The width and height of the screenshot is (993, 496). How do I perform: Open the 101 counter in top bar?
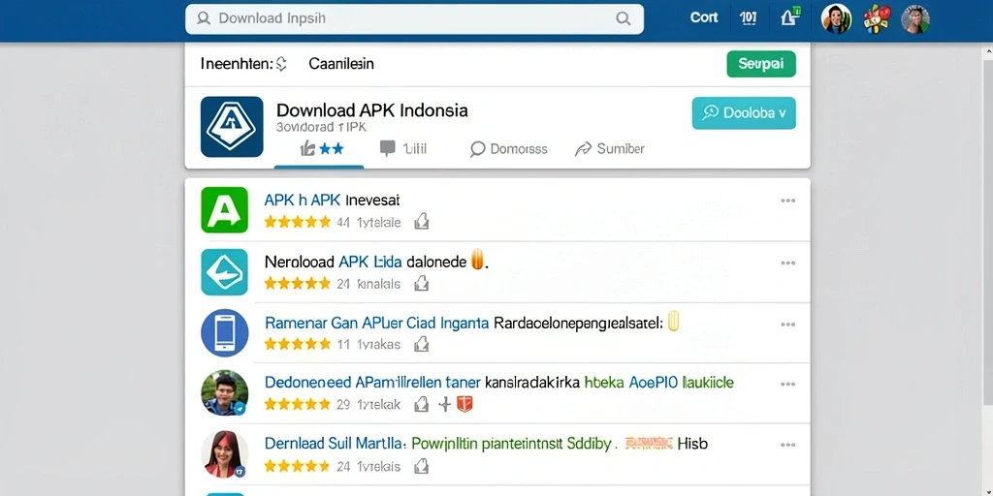(x=748, y=18)
